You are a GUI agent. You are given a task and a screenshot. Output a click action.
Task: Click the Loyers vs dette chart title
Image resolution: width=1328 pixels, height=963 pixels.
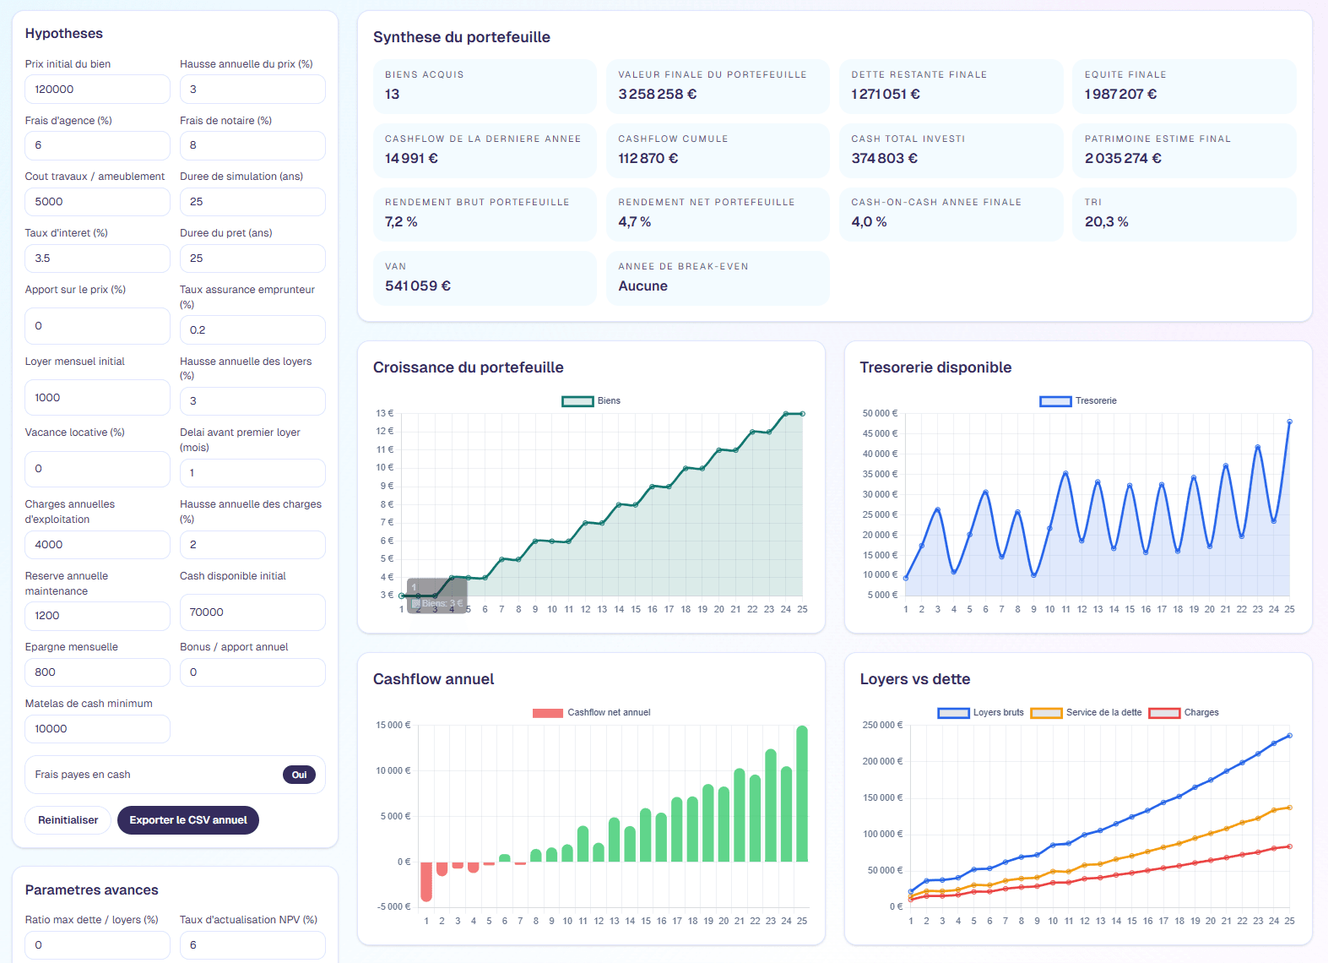pos(915,679)
